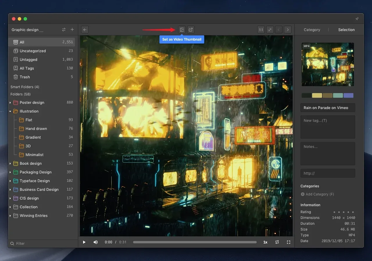Screen dimensions: 372x261
Task: Switch library with the swap arrows icon
Action: [x=64, y=30]
